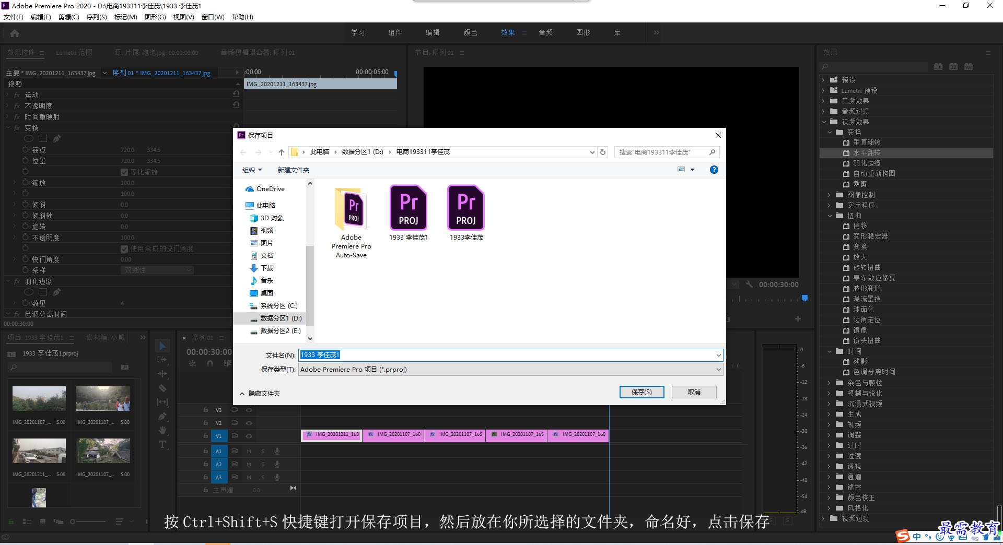Open the view options dropdown arrow in dialog
Screen dimensions: 1003x545
click(x=693, y=170)
